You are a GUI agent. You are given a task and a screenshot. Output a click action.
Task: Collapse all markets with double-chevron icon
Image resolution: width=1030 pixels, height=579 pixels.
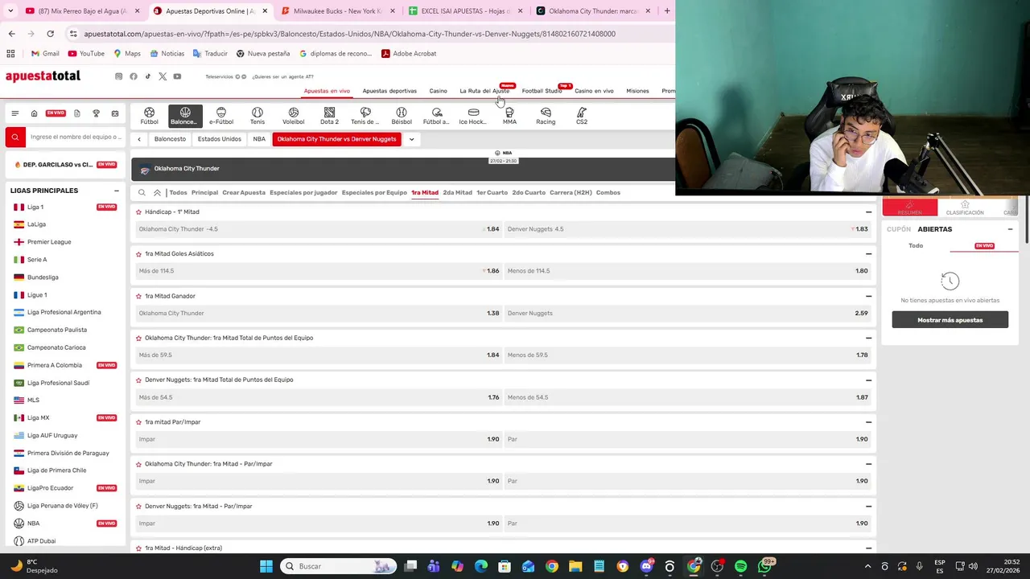(157, 193)
